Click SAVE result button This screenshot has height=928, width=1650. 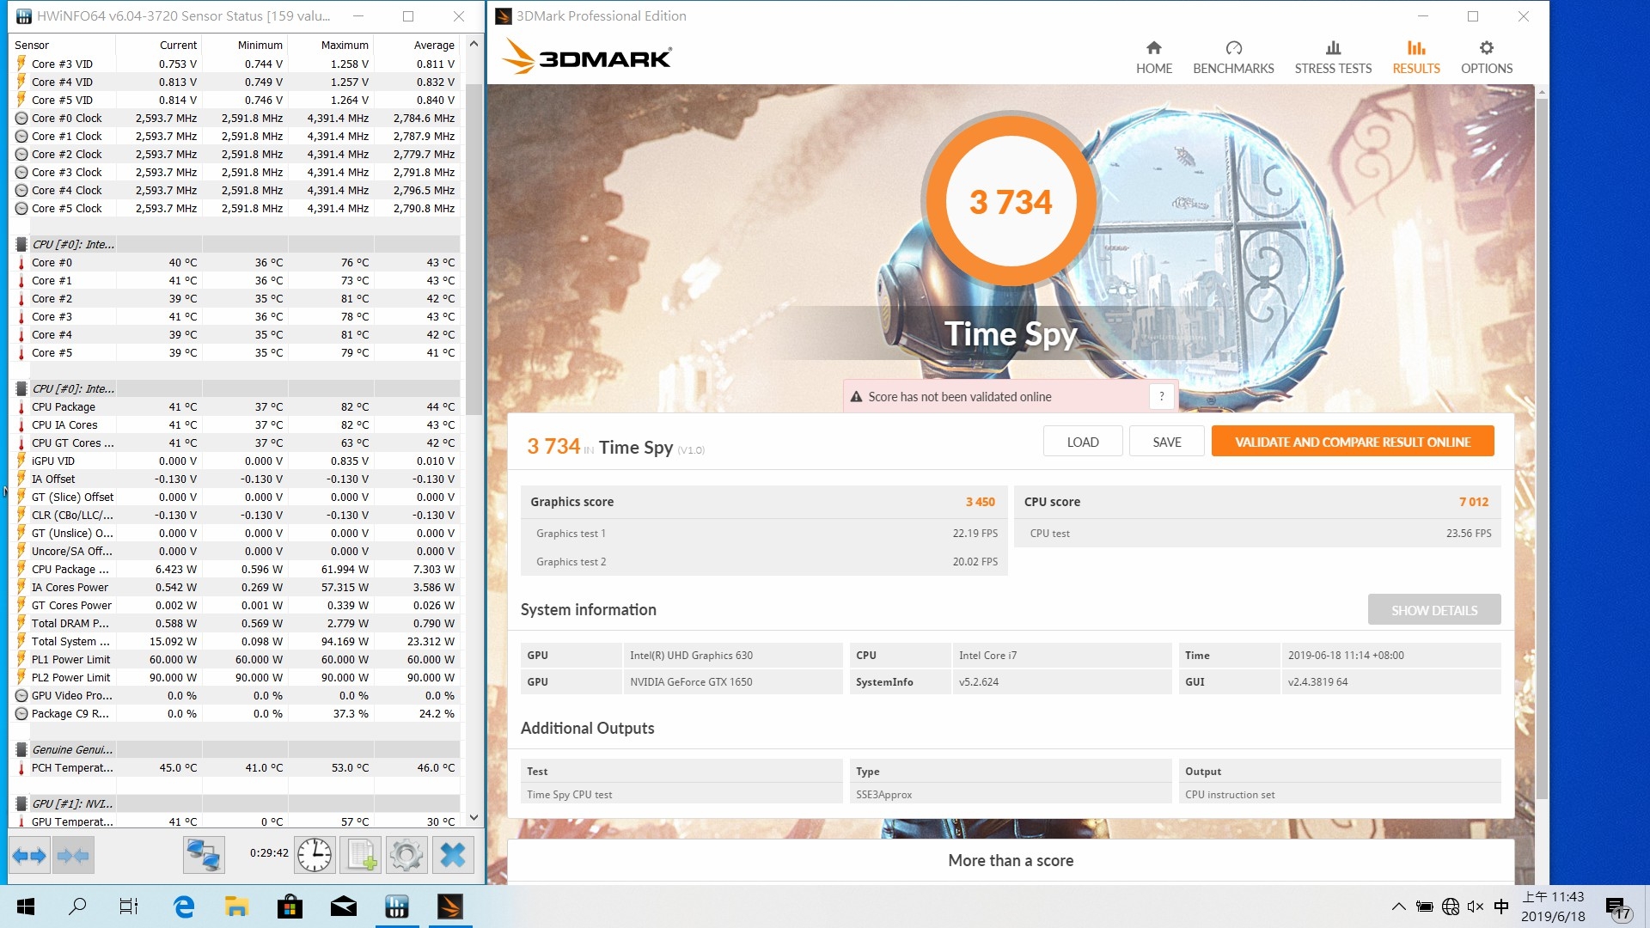point(1166,442)
